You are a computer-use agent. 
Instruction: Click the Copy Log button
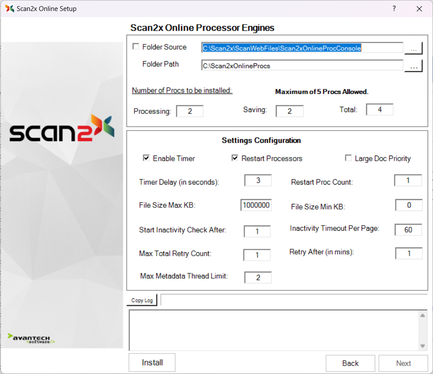coord(142,300)
